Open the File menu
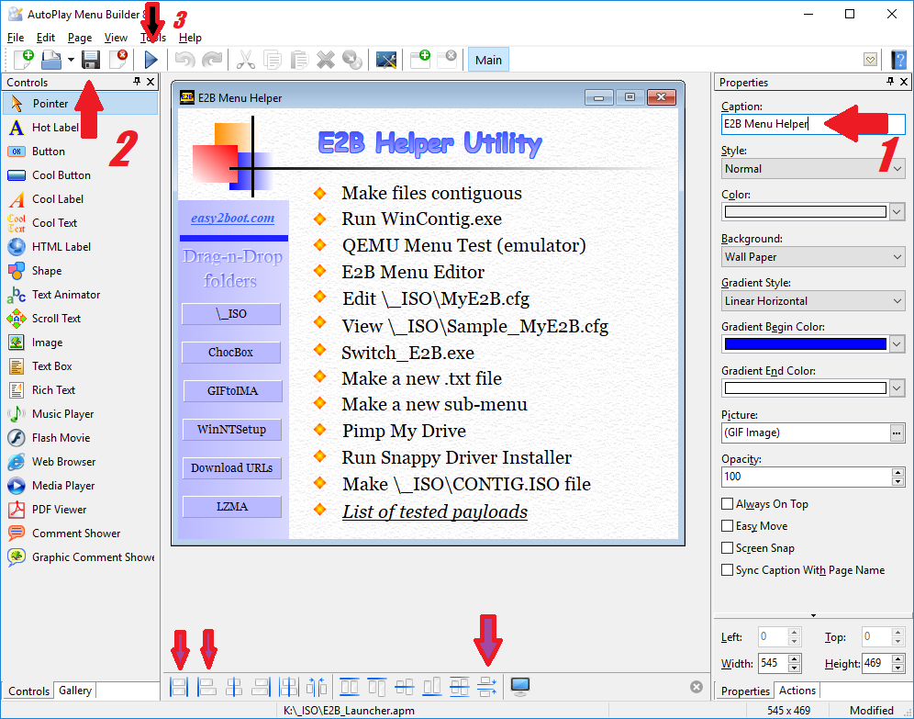Viewport: 914px width, 719px height. pos(16,38)
